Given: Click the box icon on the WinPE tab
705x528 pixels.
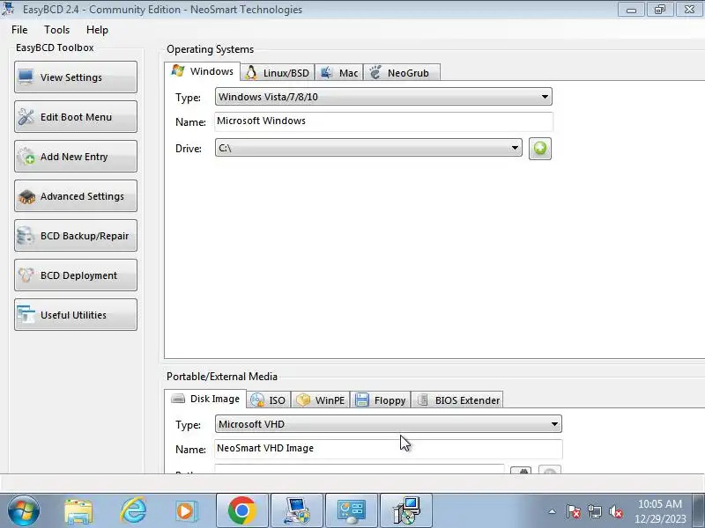Looking at the screenshot, I should coord(303,400).
